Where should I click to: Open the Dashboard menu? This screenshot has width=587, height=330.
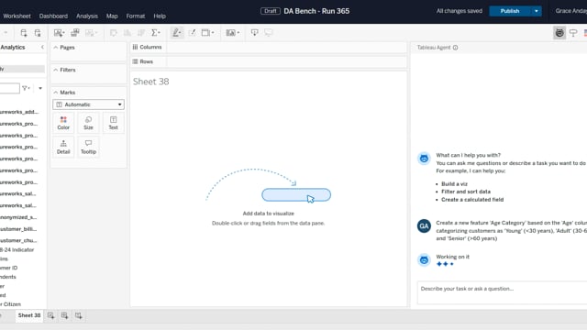(x=53, y=16)
